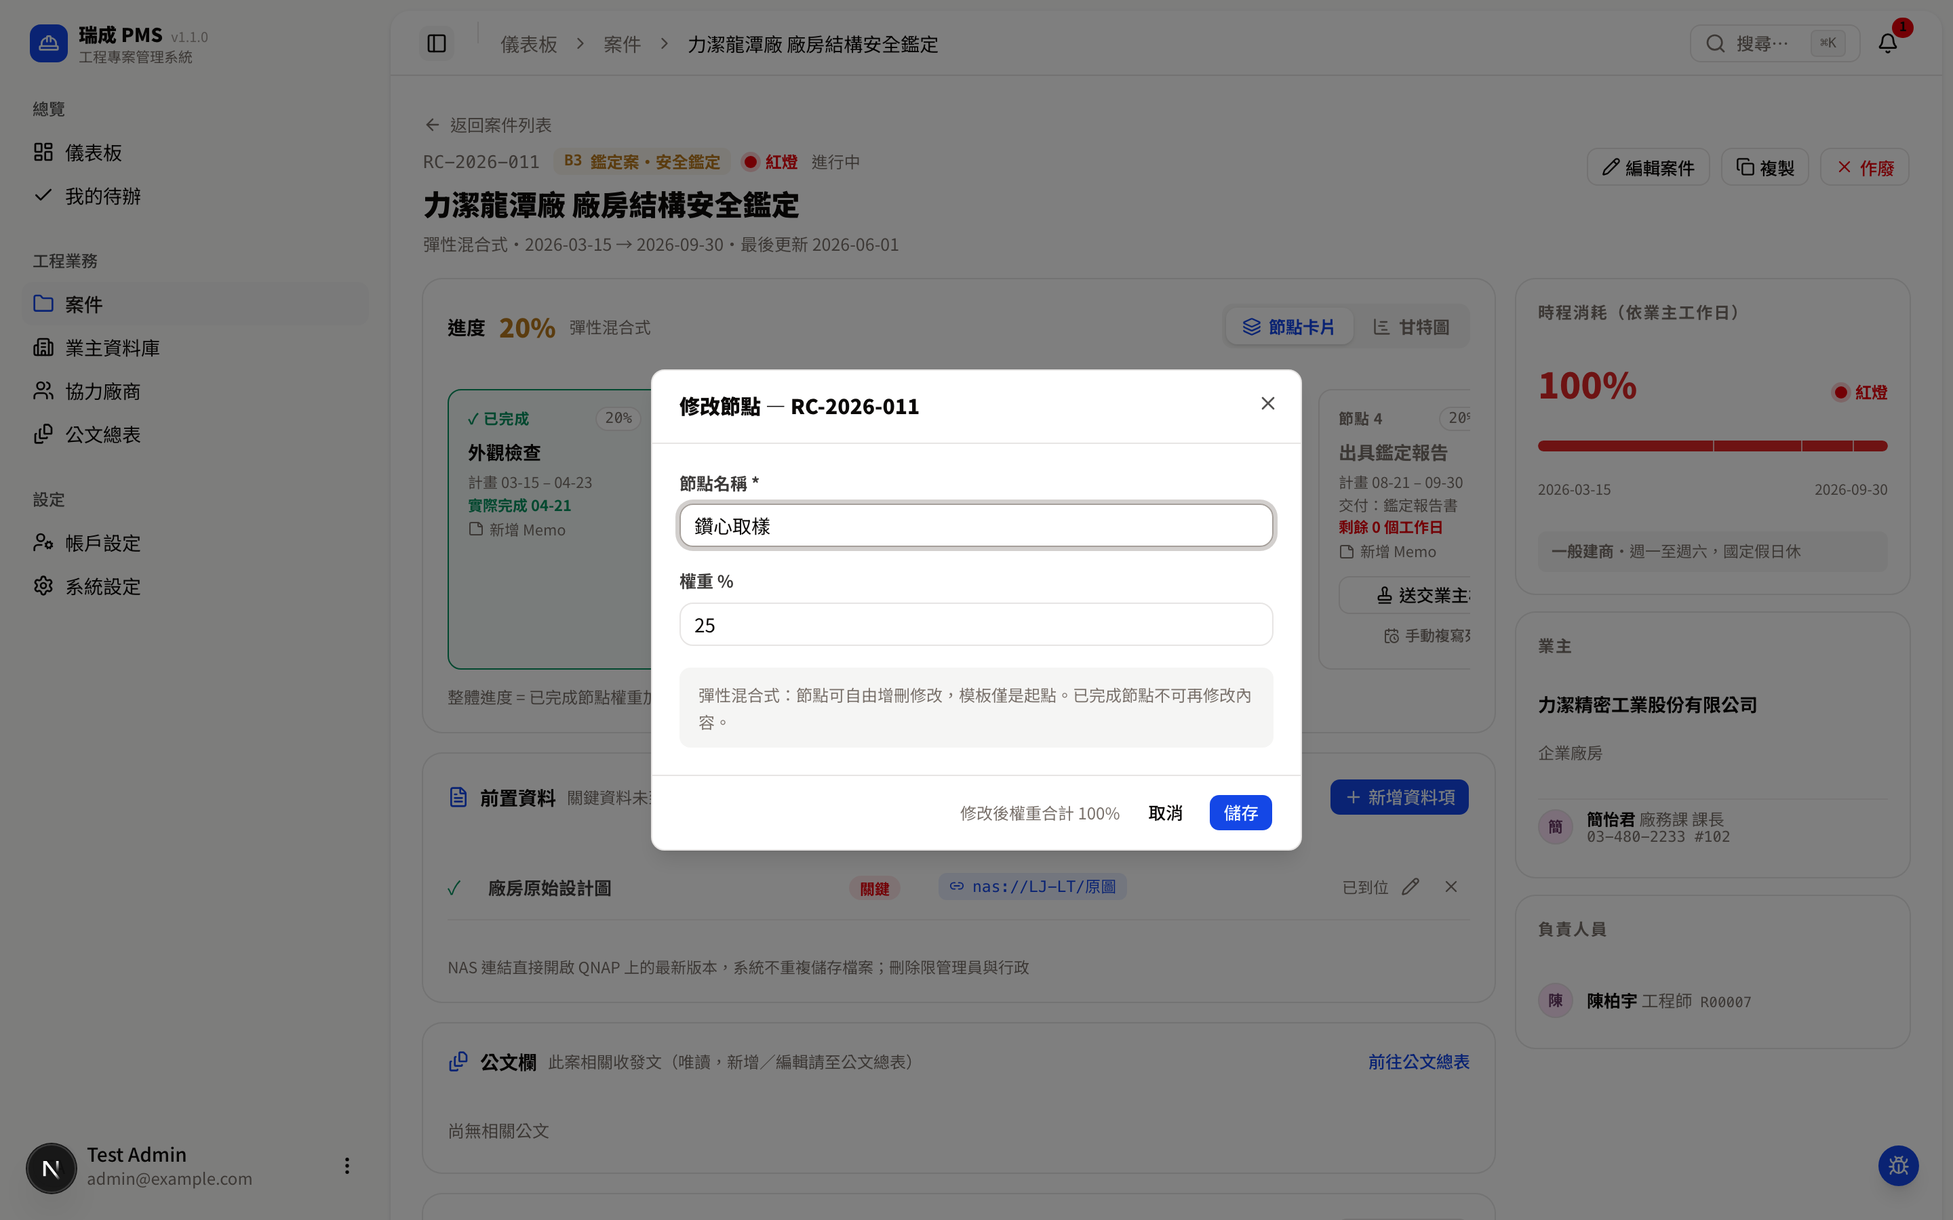Save node changes with 儲存 button
1953x1220 pixels.
point(1240,813)
